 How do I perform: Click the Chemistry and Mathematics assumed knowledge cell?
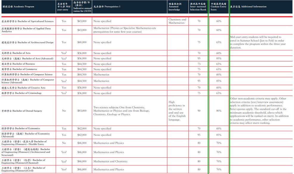tap(177, 21)
